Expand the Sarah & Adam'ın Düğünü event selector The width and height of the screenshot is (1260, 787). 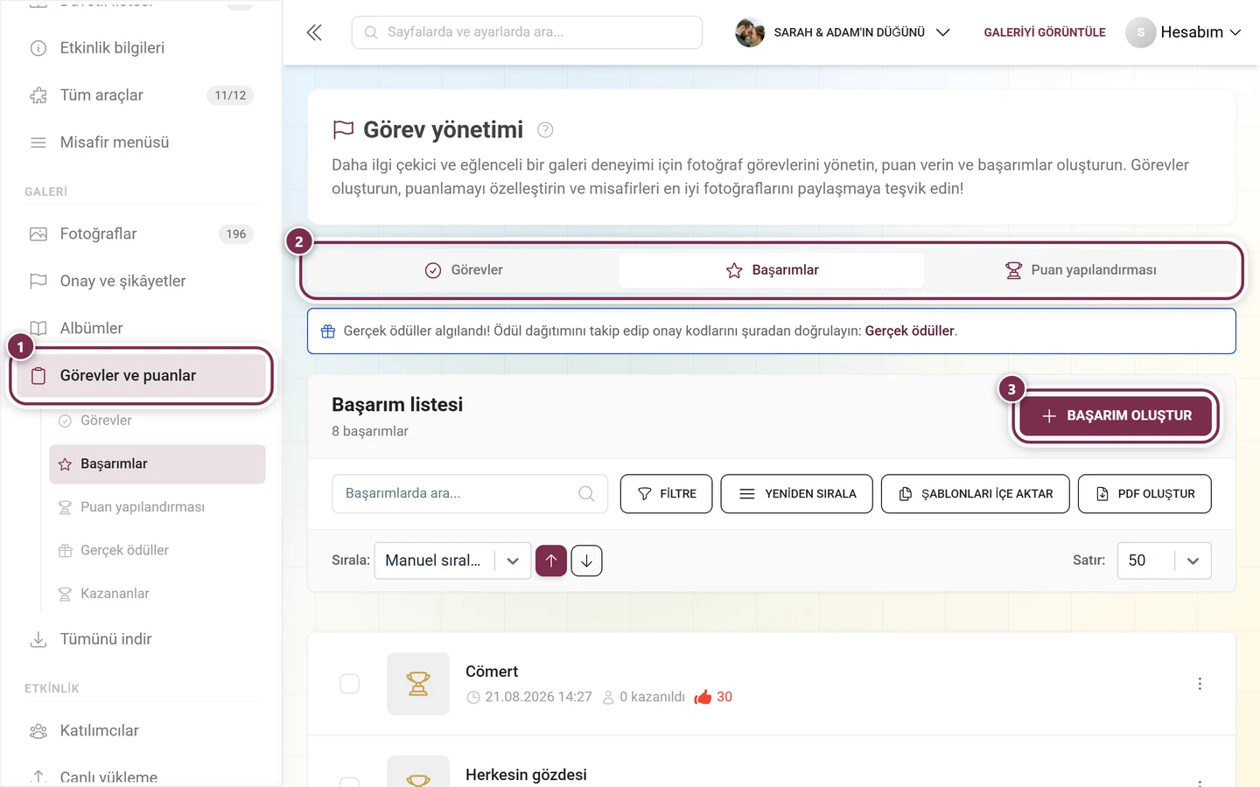pos(843,32)
